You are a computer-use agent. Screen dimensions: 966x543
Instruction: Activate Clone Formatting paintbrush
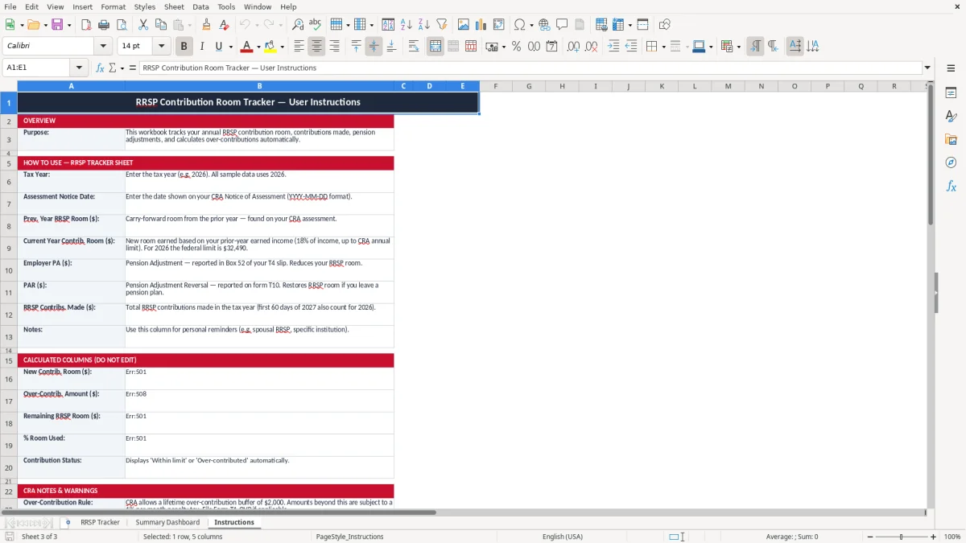[207, 25]
